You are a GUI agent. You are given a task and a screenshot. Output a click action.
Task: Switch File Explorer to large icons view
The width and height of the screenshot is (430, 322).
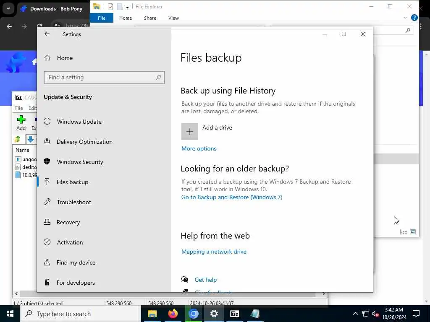(413, 231)
